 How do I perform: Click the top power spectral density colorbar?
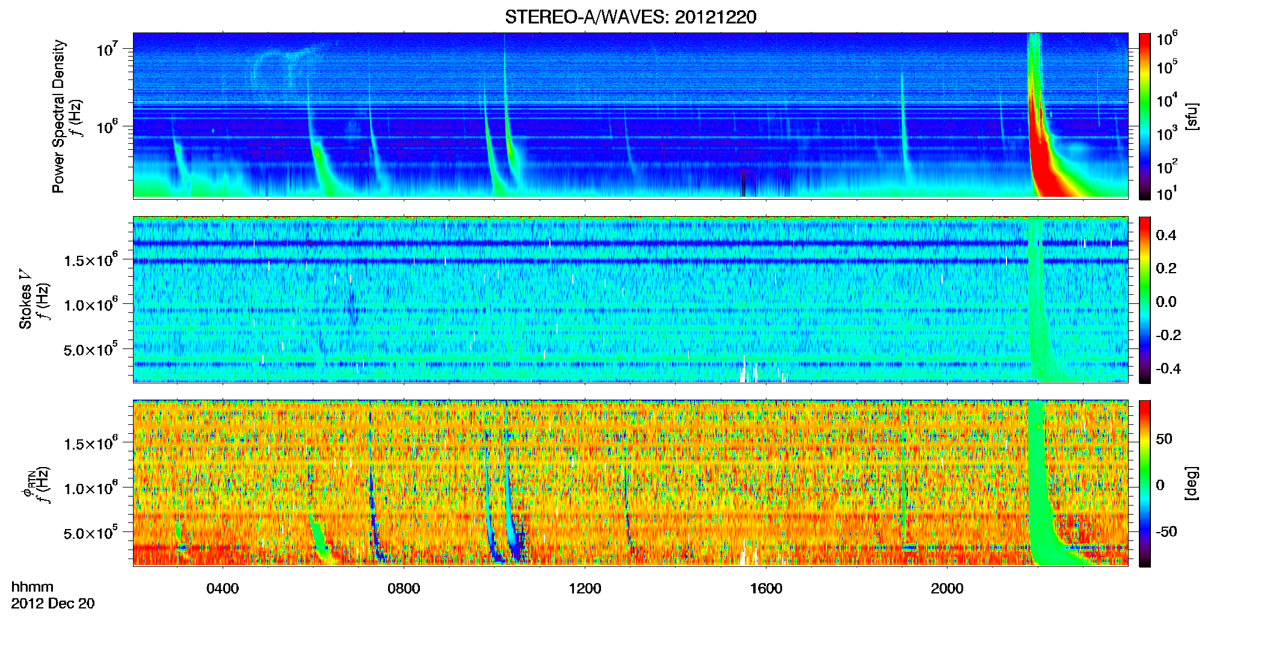pos(1145,116)
